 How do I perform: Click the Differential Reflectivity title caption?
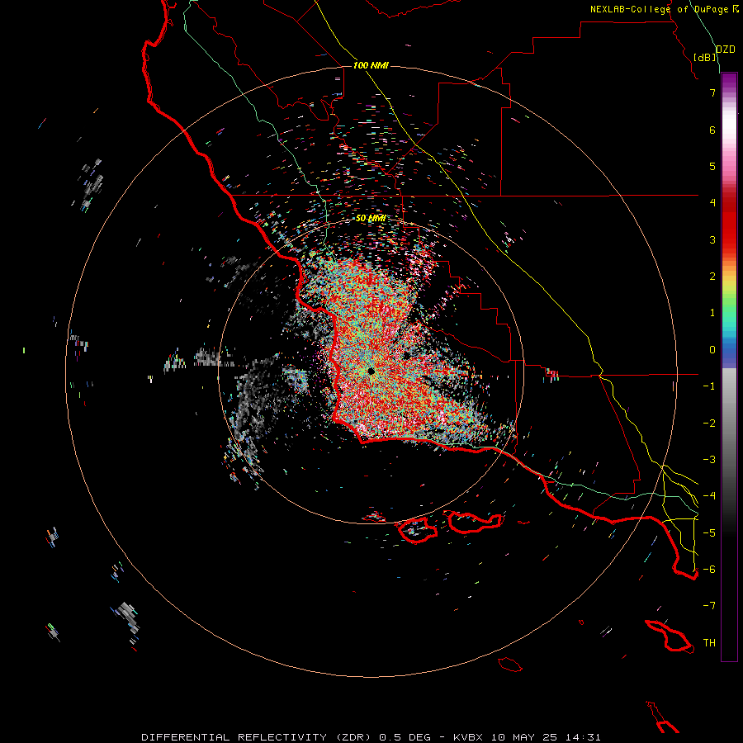(x=371, y=737)
